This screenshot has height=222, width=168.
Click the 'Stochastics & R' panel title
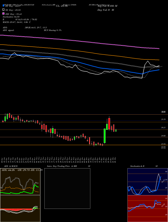(137, 166)
